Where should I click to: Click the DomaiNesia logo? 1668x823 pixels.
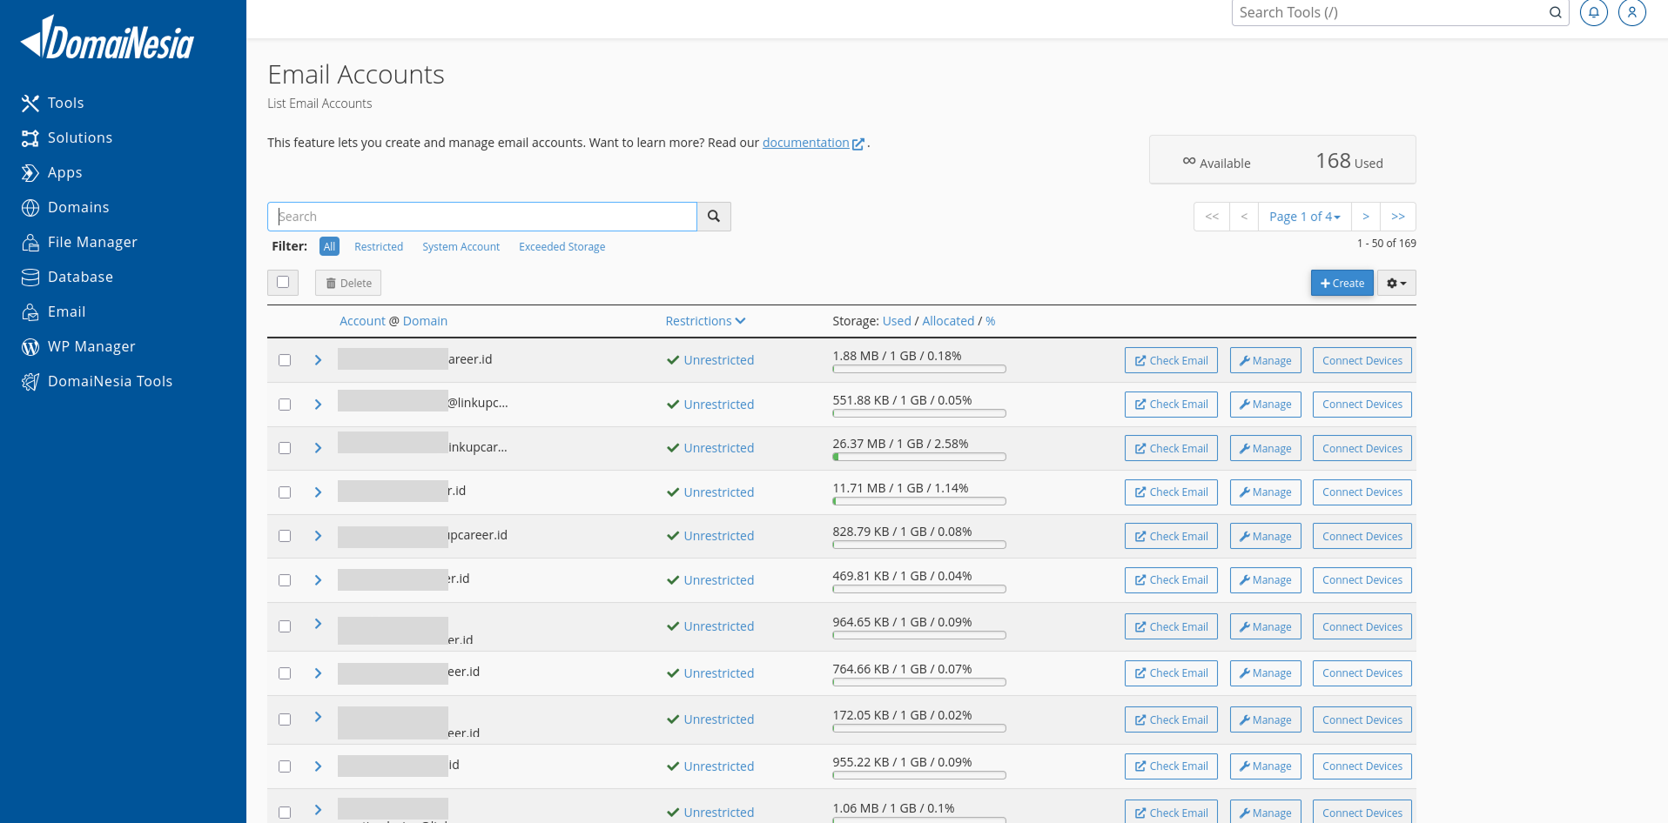click(x=107, y=39)
